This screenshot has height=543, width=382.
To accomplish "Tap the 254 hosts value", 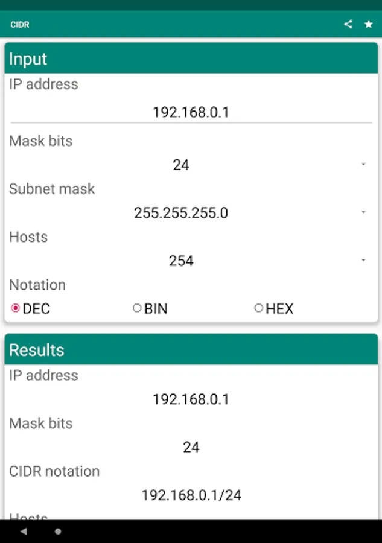I will point(181,261).
